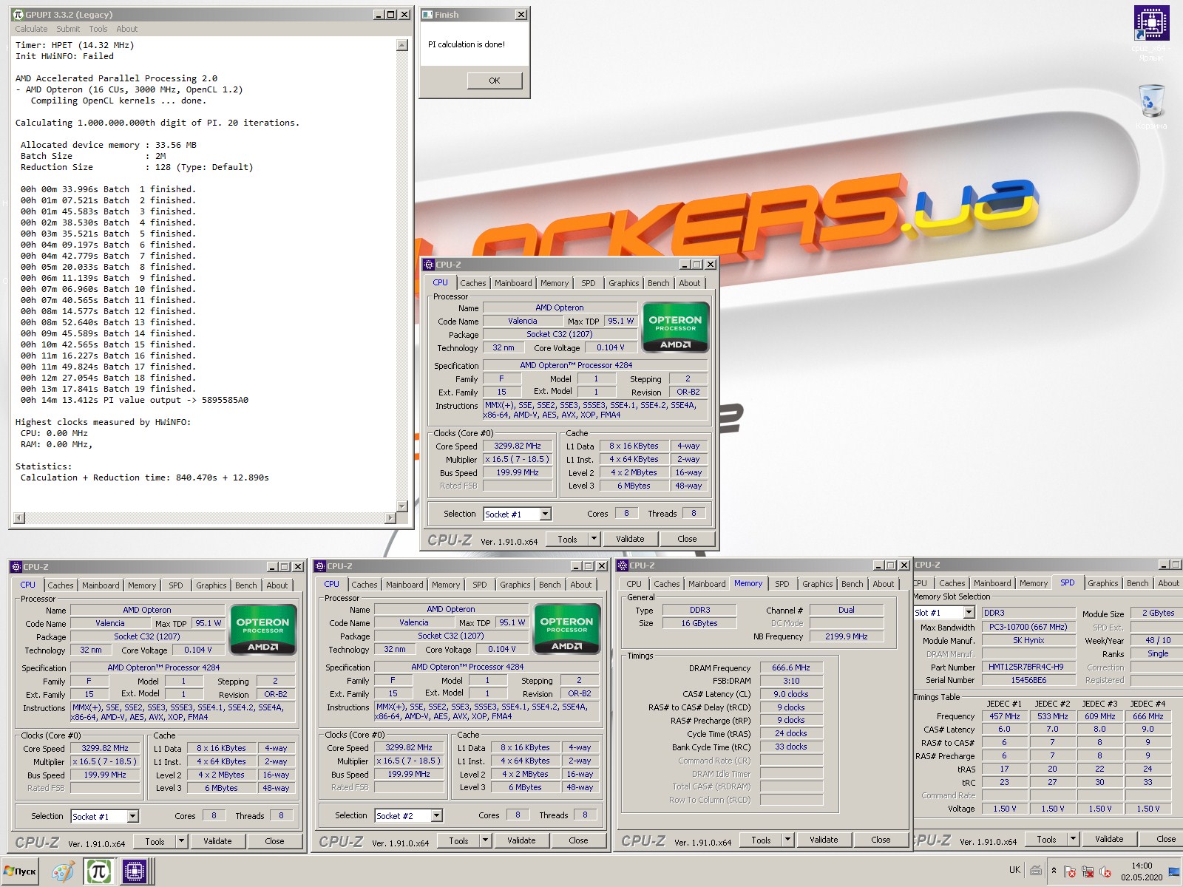The width and height of the screenshot is (1183, 887).
Task: Open the taskbar clock showing 14:00
Action: (1141, 871)
